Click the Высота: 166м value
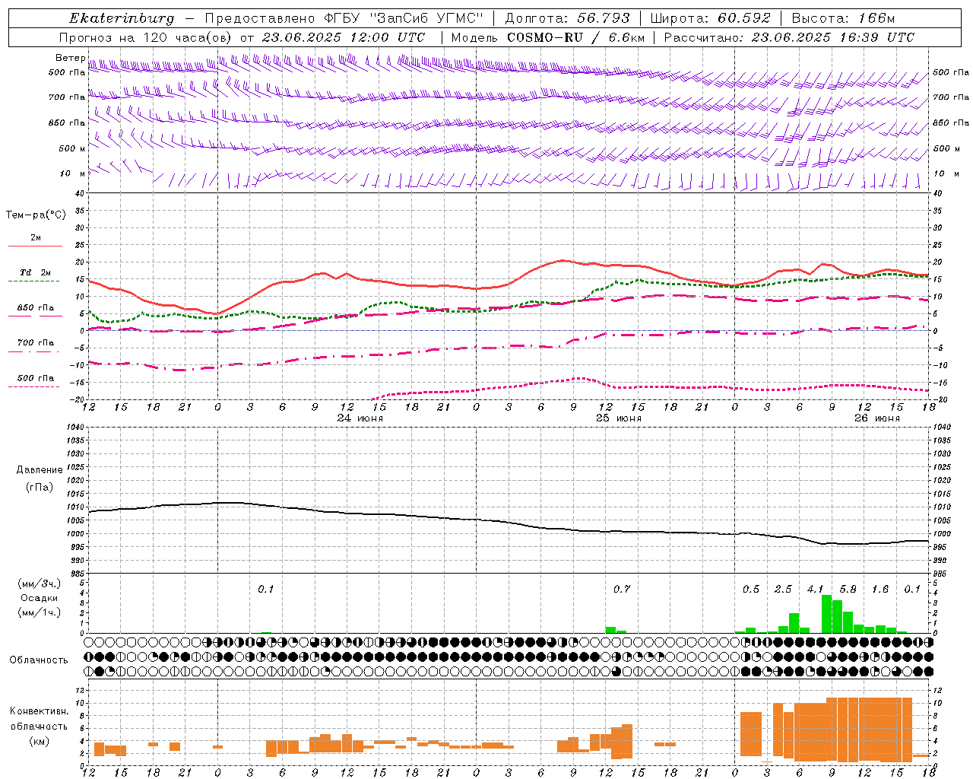 [x=844, y=18]
